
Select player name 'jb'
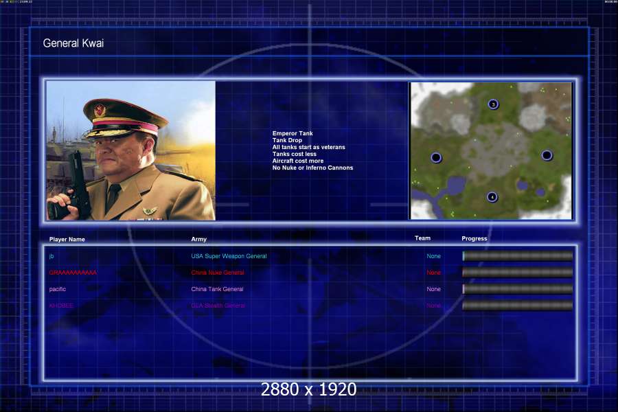pyautogui.click(x=51, y=256)
